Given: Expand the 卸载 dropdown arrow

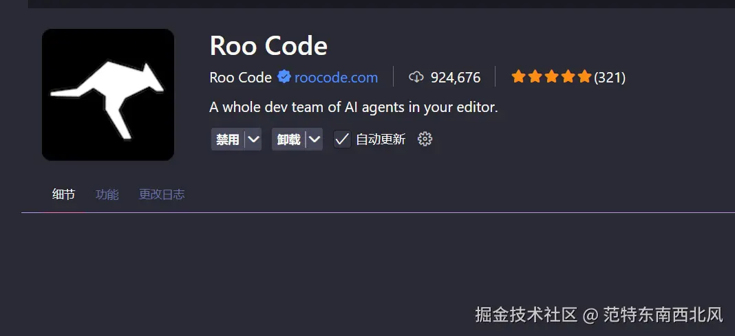Looking at the screenshot, I should [315, 139].
